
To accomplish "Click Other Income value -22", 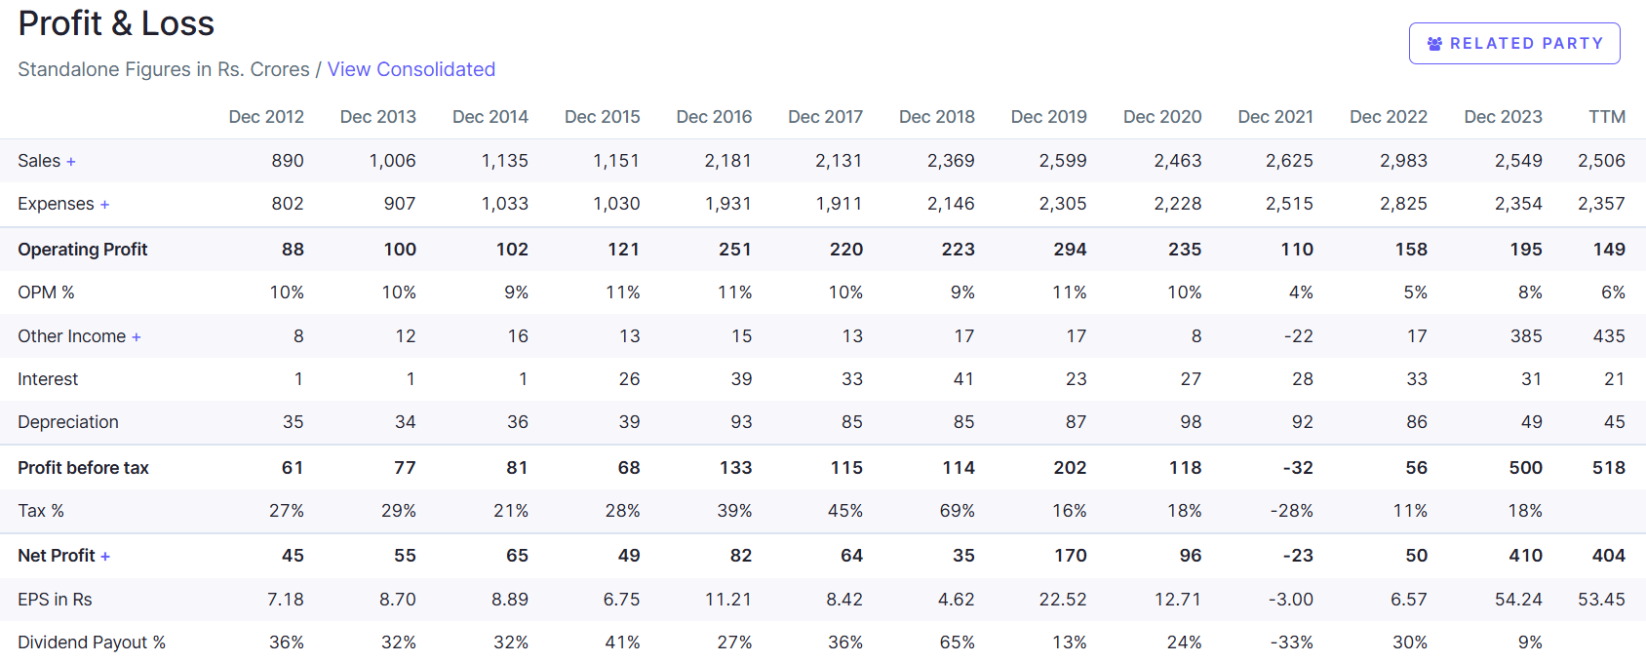I will pyautogui.click(x=1298, y=336).
